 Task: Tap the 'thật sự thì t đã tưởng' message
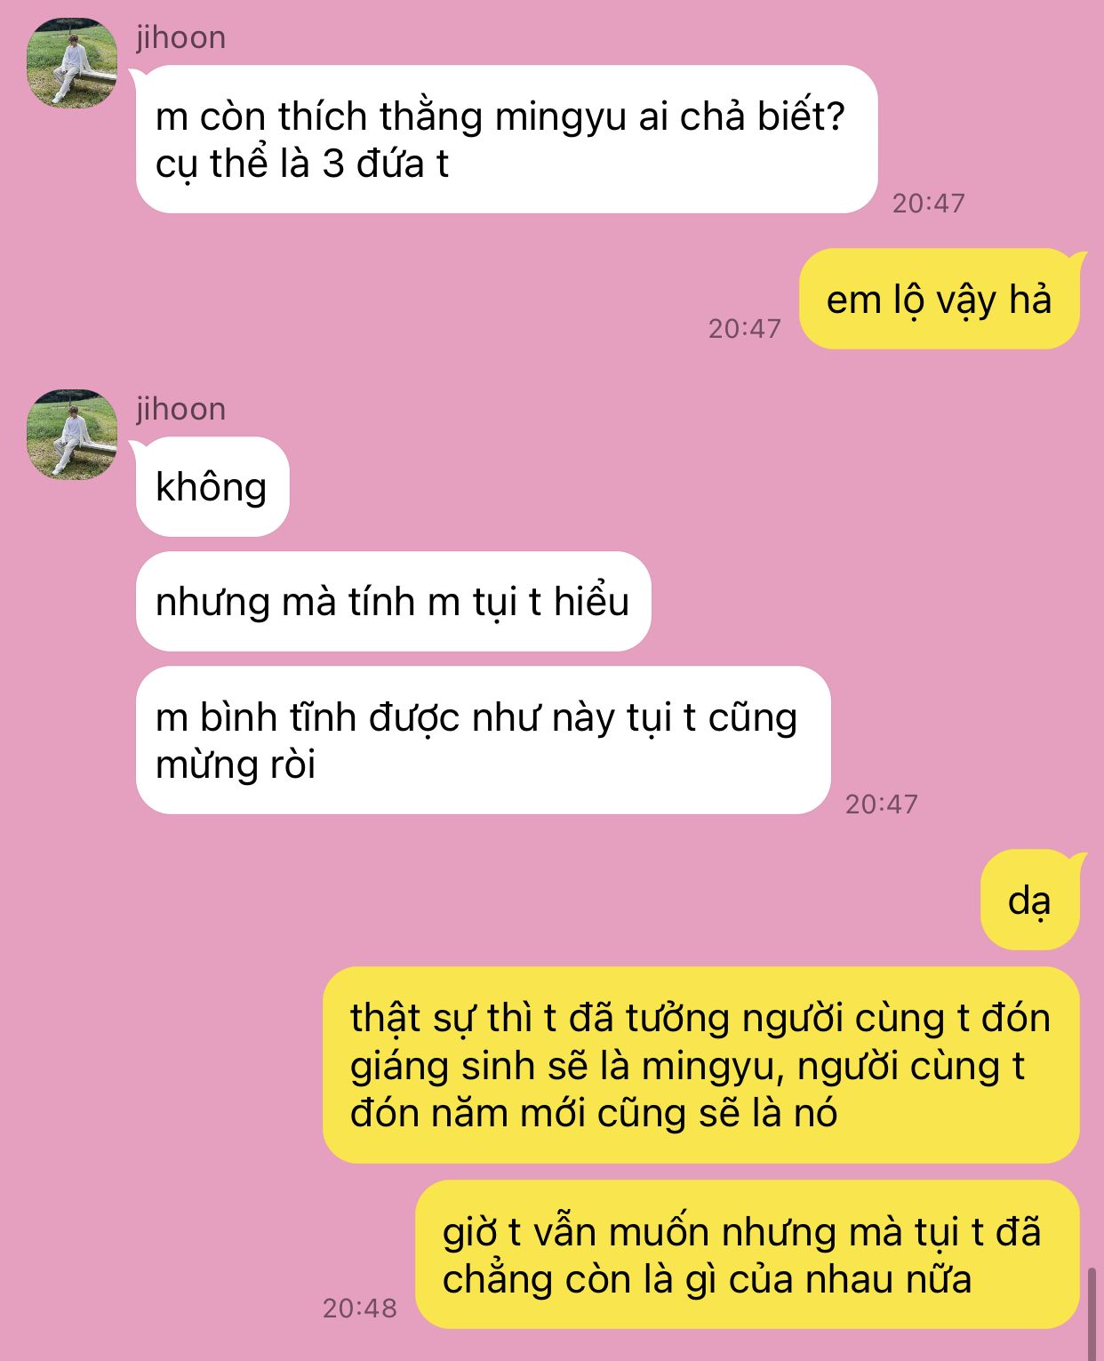(x=701, y=1065)
